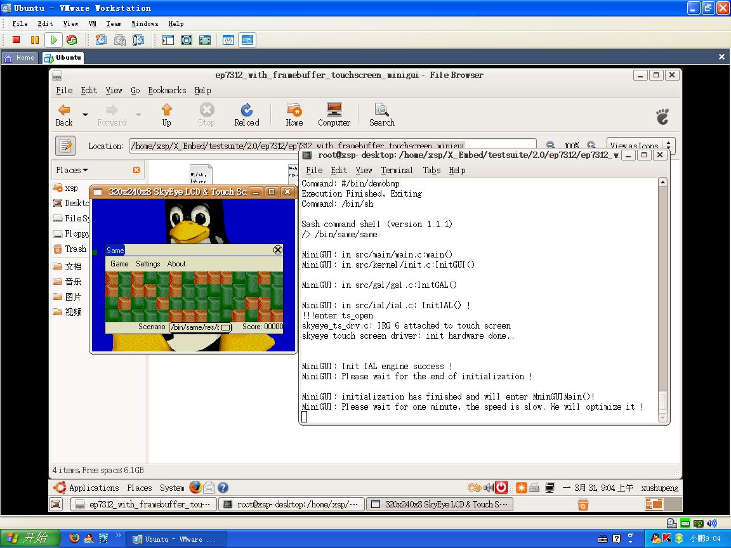
Task: Go Back in File Browser
Action: point(64,115)
